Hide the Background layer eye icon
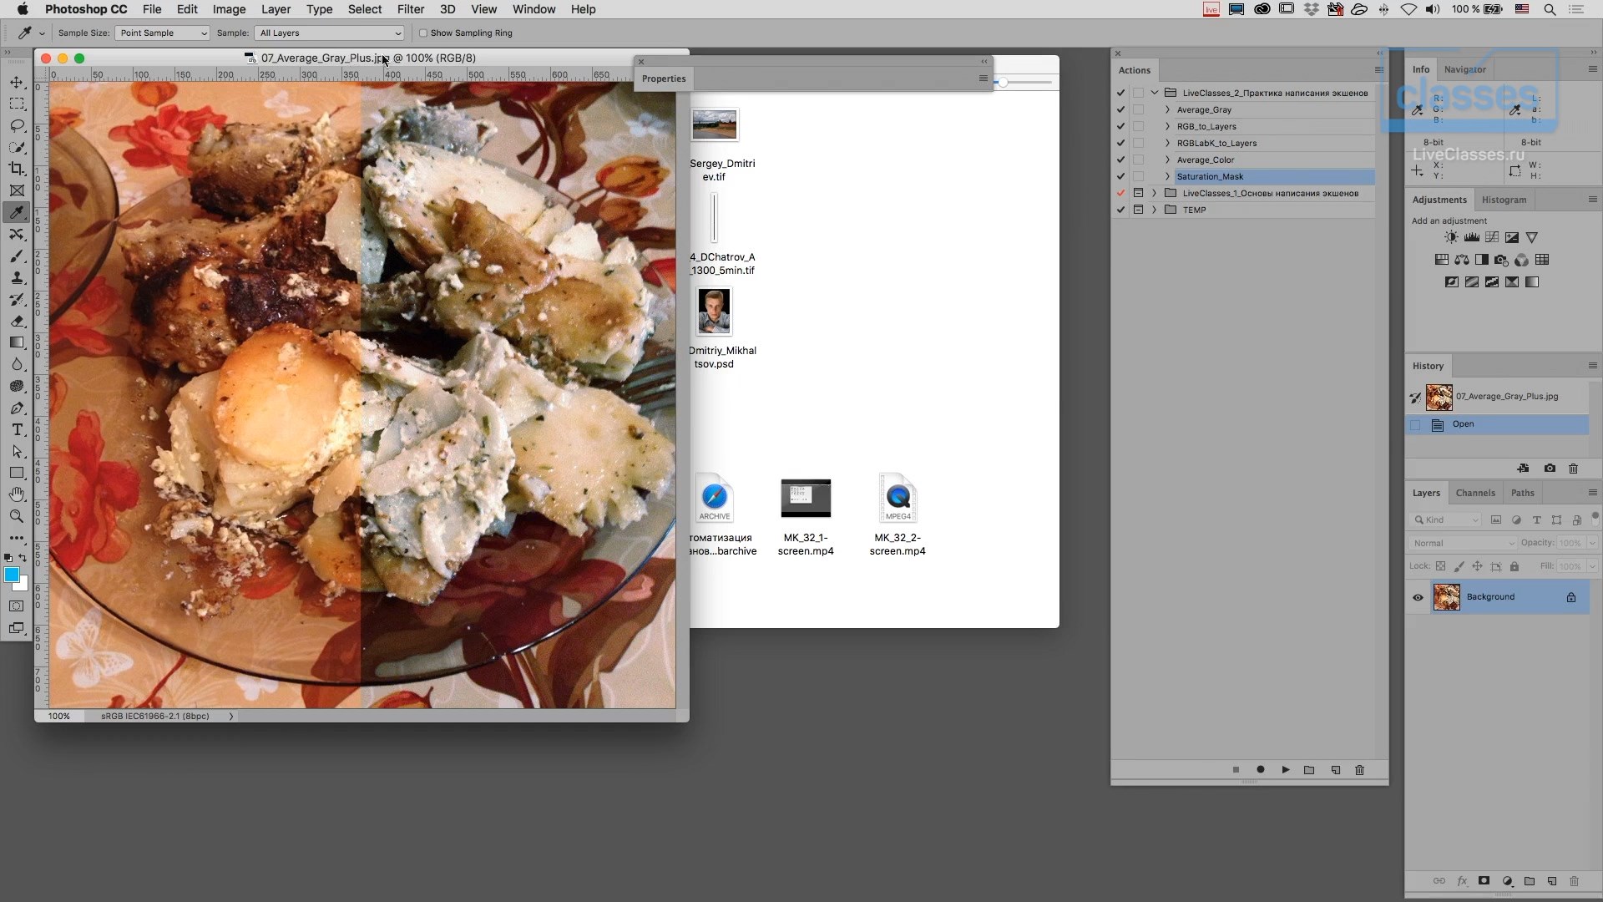This screenshot has height=902, width=1603. pyautogui.click(x=1418, y=597)
